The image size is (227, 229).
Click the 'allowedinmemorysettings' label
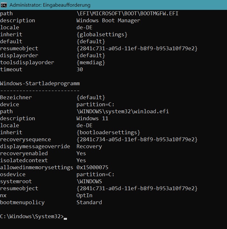[x=36, y=168]
